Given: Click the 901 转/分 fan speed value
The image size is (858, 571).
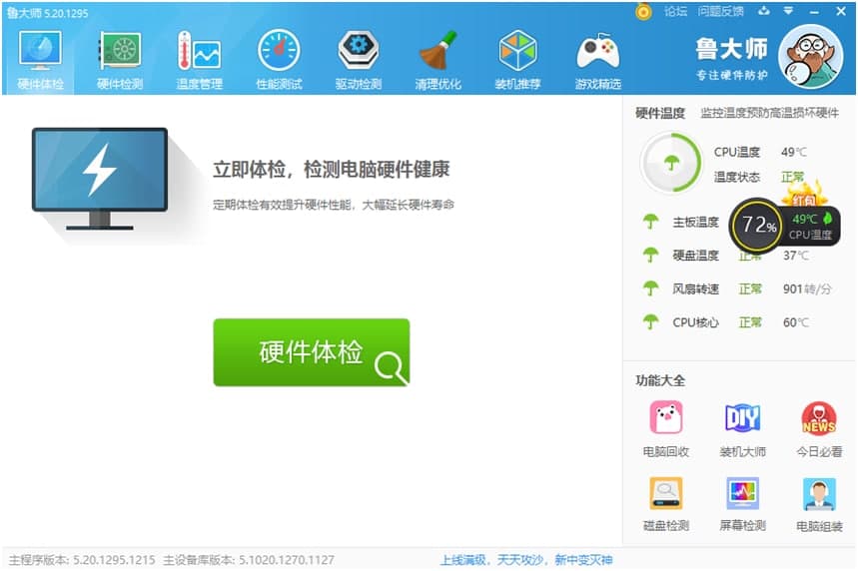Looking at the screenshot, I should [807, 288].
